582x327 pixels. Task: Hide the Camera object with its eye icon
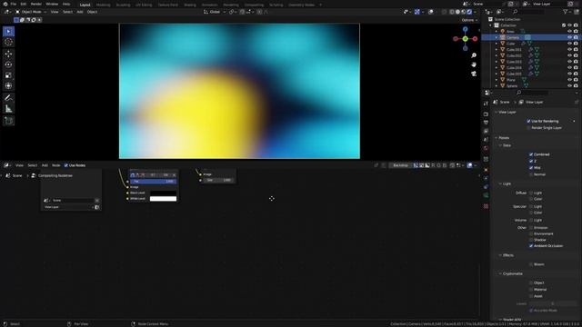(x=569, y=37)
